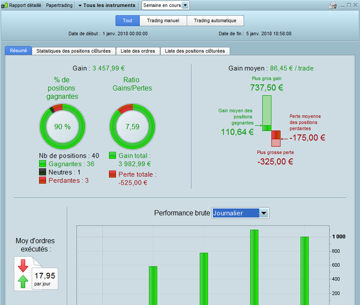360x305 pixels.
Task: Click the shortest green bar in performance chart
Action: pyautogui.click(x=153, y=286)
